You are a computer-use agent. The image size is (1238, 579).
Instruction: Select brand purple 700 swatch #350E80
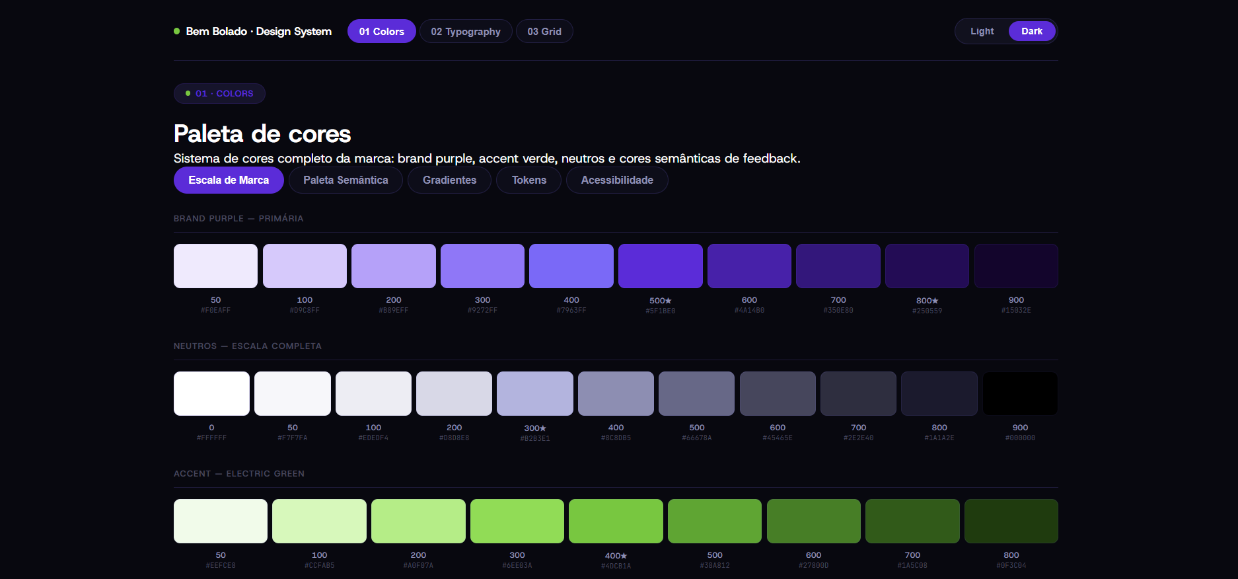(838, 266)
